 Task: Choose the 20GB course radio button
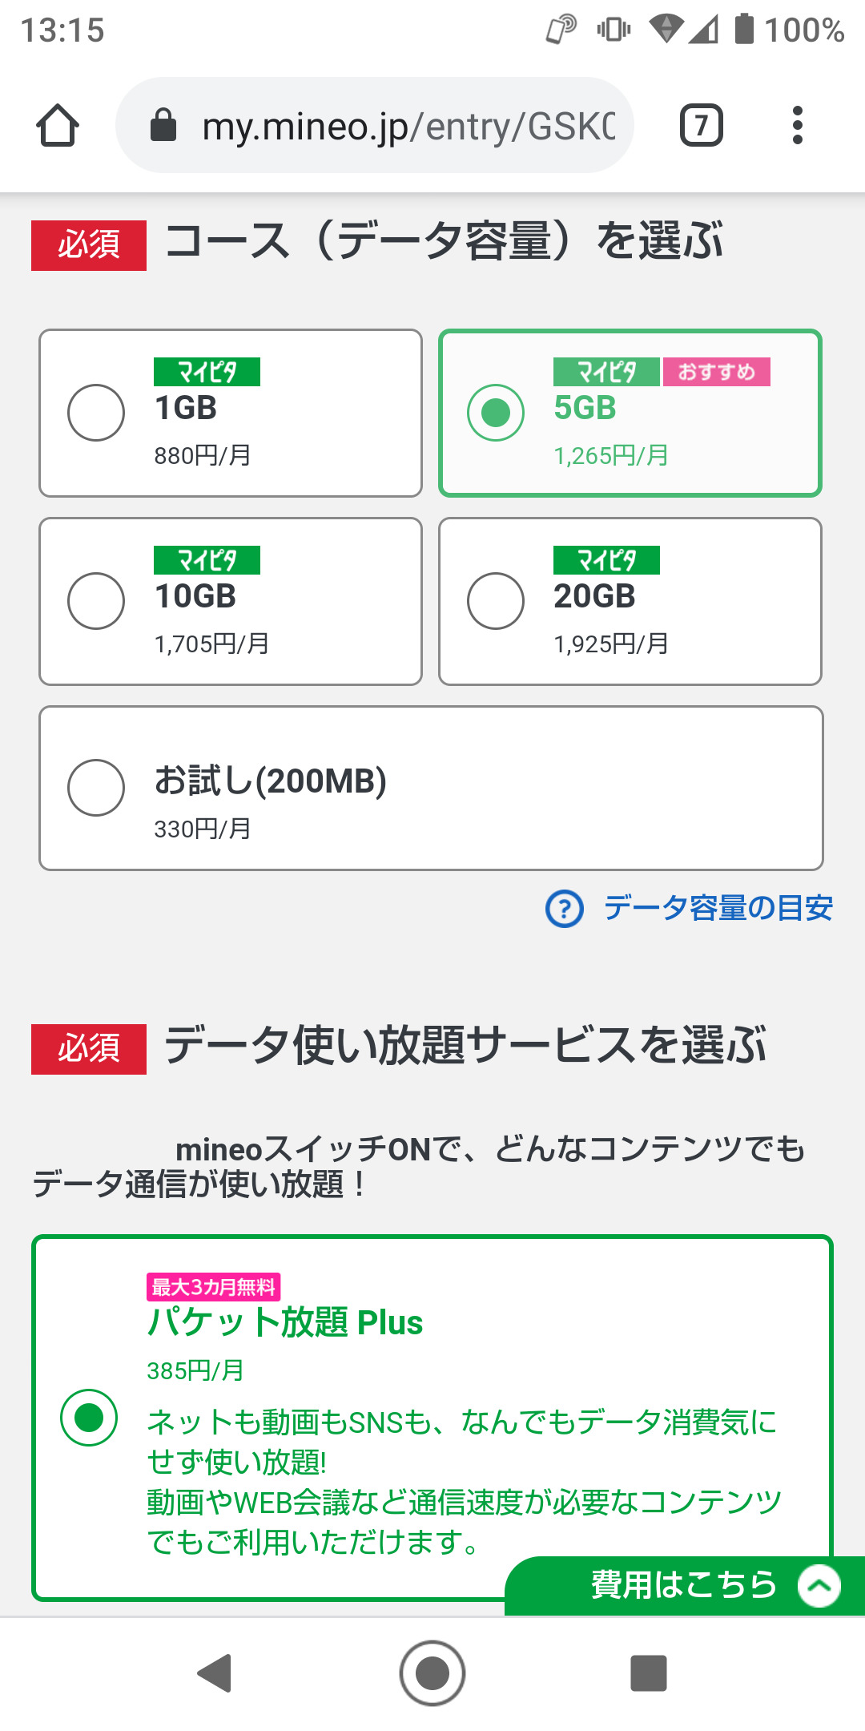pyautogui.click(x=496, y=601)
